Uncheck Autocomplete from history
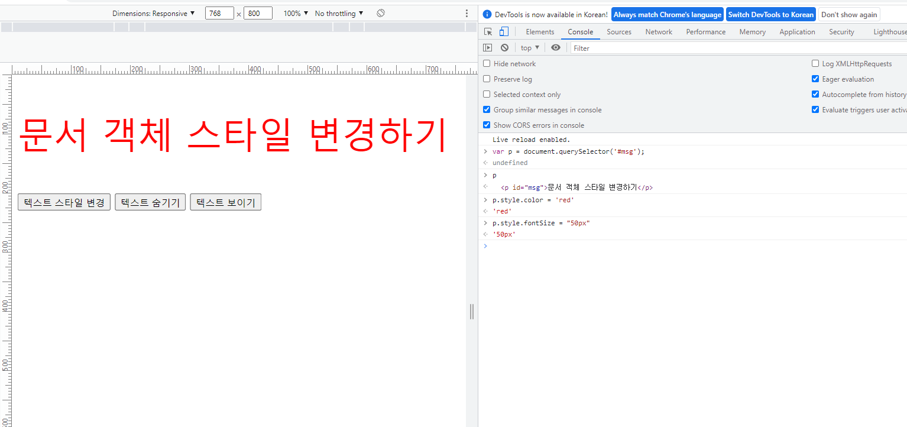 815,94
